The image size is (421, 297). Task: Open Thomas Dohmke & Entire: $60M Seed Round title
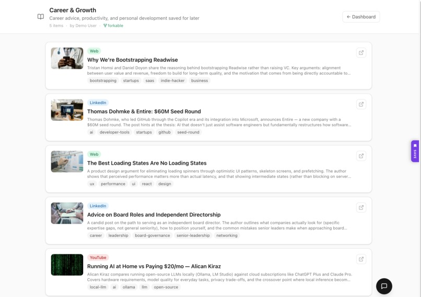tap(144, 111)
